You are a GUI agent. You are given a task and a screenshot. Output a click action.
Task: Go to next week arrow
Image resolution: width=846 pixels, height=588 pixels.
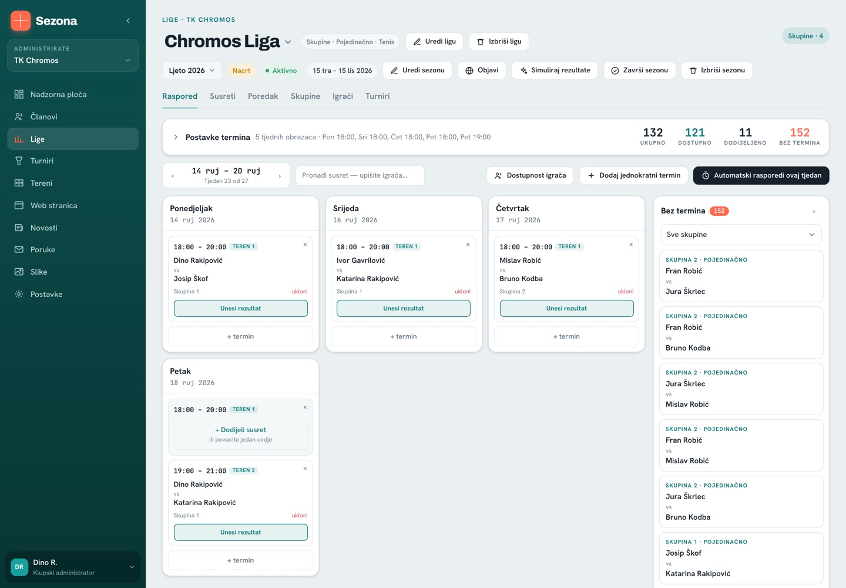click(280, 176)
